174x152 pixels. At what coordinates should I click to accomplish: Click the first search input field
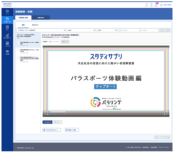point(130,30)
